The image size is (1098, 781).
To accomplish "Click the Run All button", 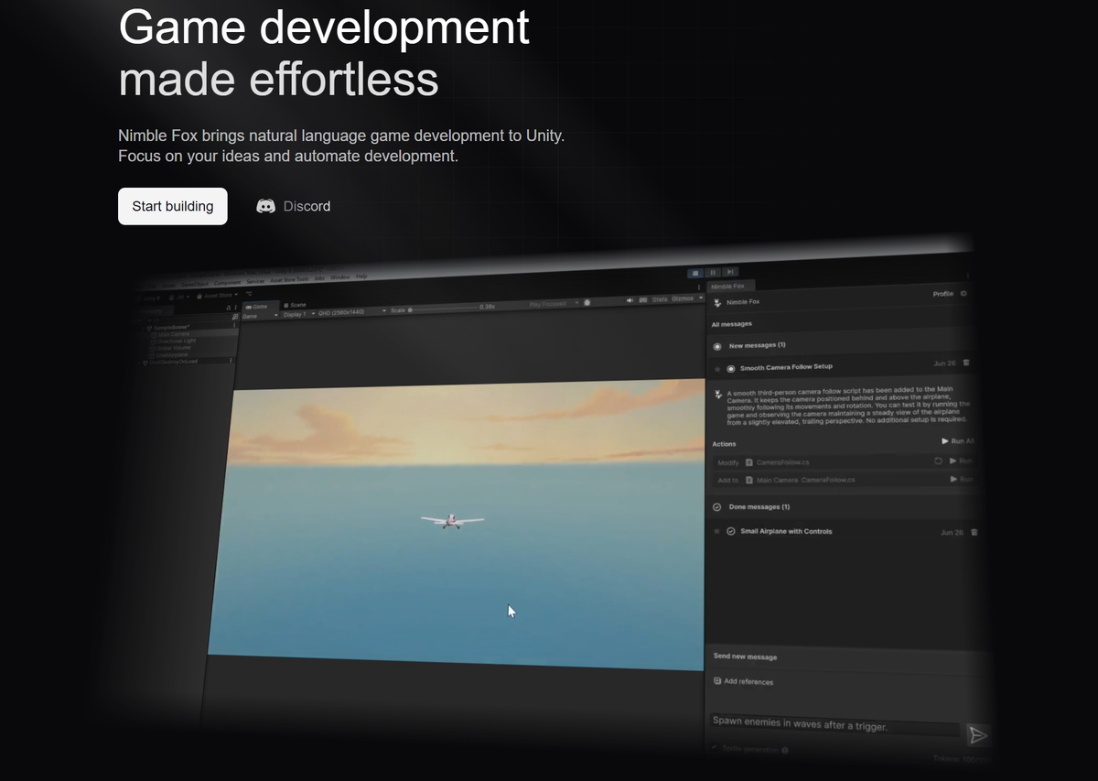I will pyautogui.click(x=958, y=441).
